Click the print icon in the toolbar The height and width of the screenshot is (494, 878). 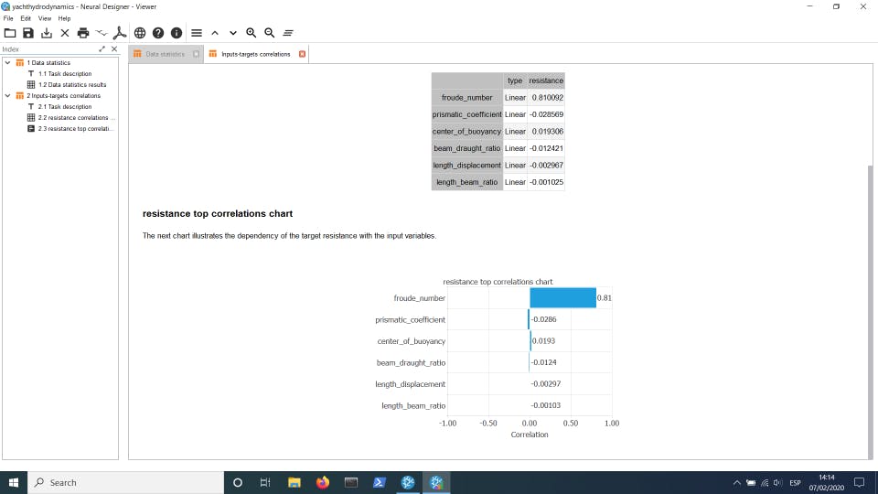[x=83, y=33]
